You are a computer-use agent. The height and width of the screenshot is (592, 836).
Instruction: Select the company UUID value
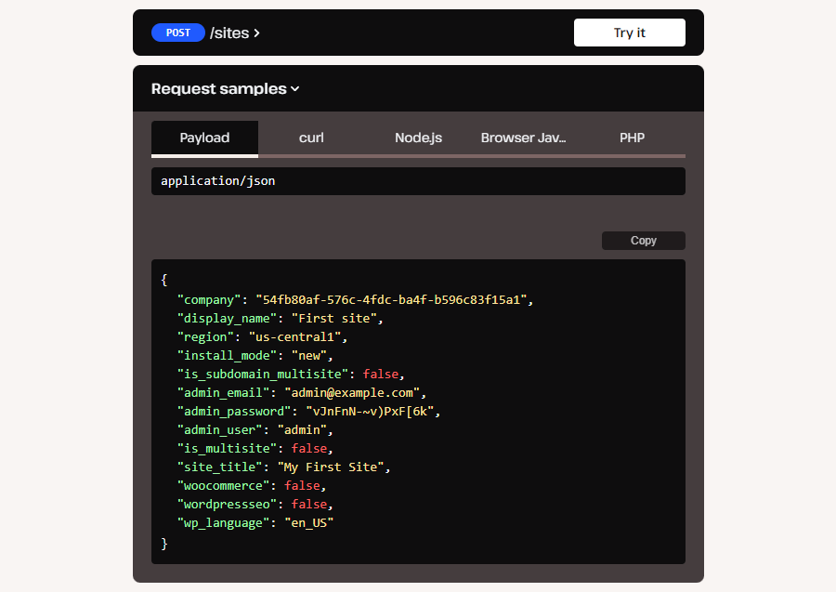[395, 299]
